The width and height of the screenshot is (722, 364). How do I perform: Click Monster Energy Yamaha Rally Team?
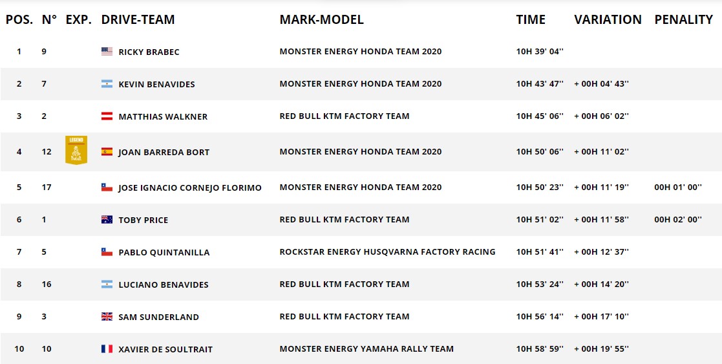pyautogui.click(x=366, y=348)
